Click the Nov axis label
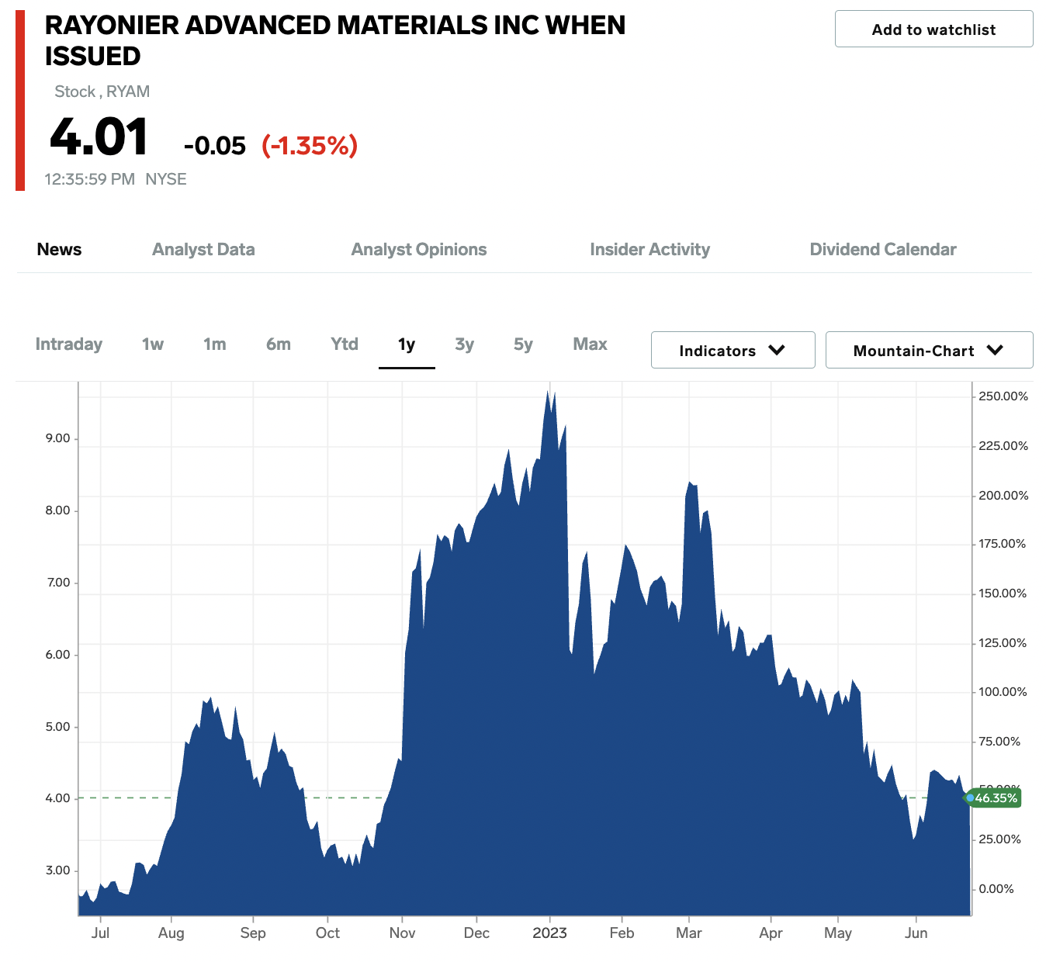 (402, 933)
